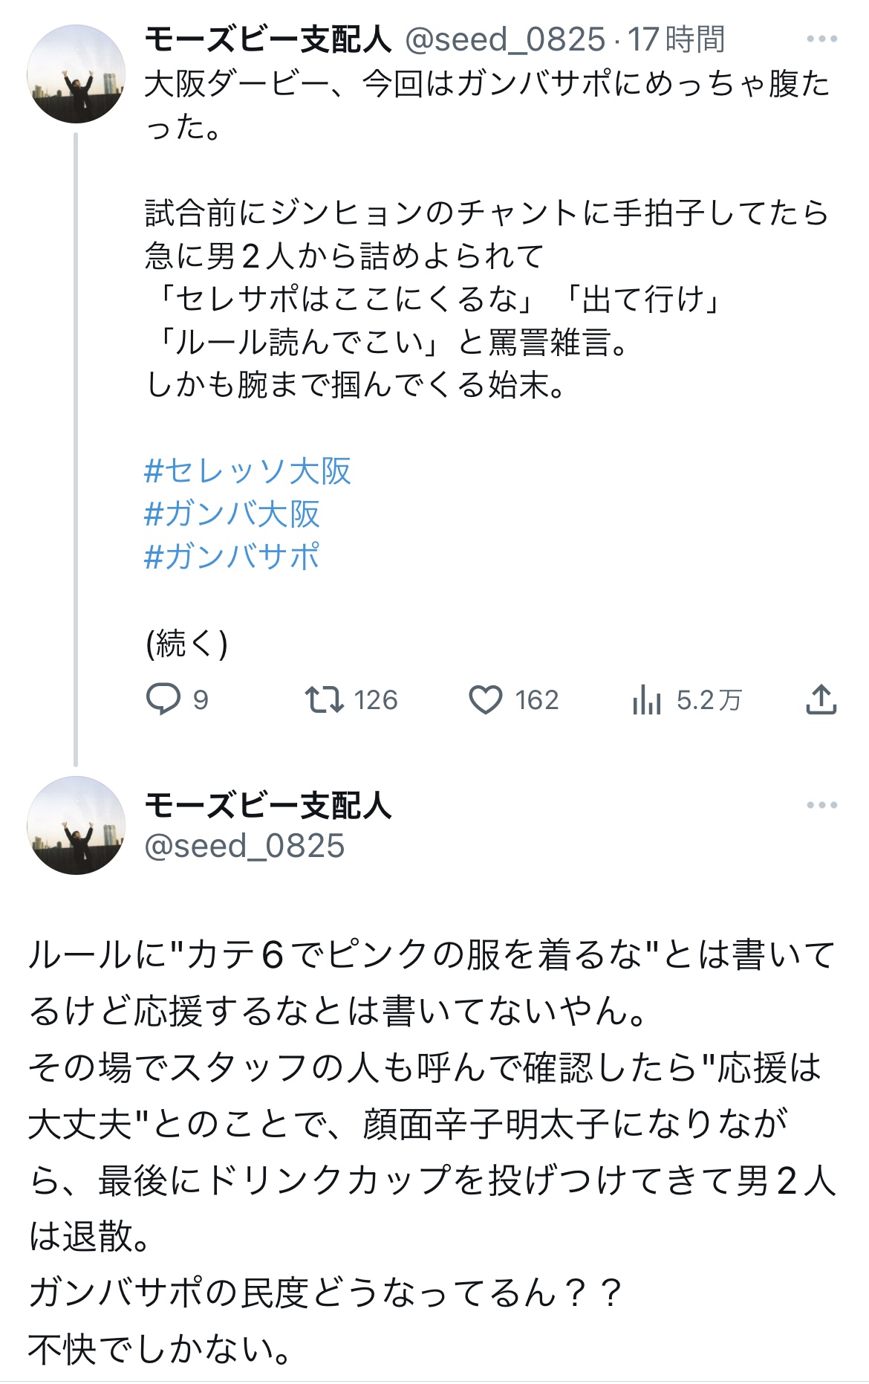Tap the reply speech bubble icon
The height and width of the screenshot is (1384, 869).
point(163,699)
